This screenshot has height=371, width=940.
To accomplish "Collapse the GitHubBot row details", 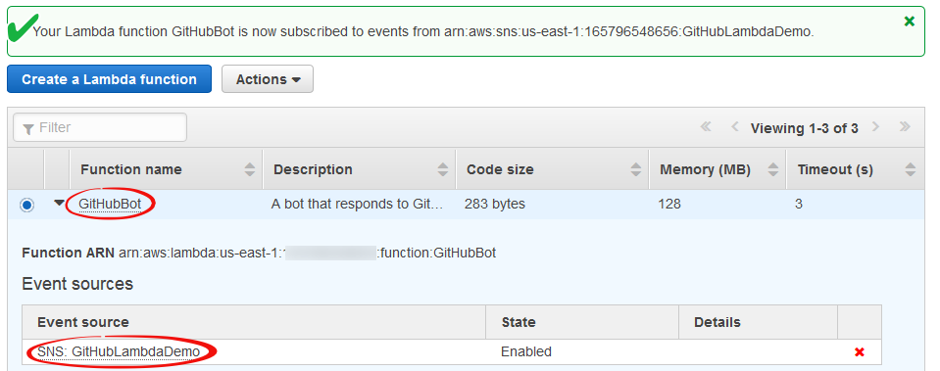I will tap(58, 203).
